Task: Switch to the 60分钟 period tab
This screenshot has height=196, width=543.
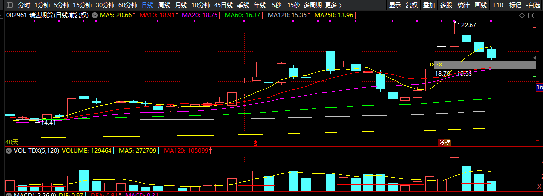Action: pyautogui.click(x=127, y=5)
